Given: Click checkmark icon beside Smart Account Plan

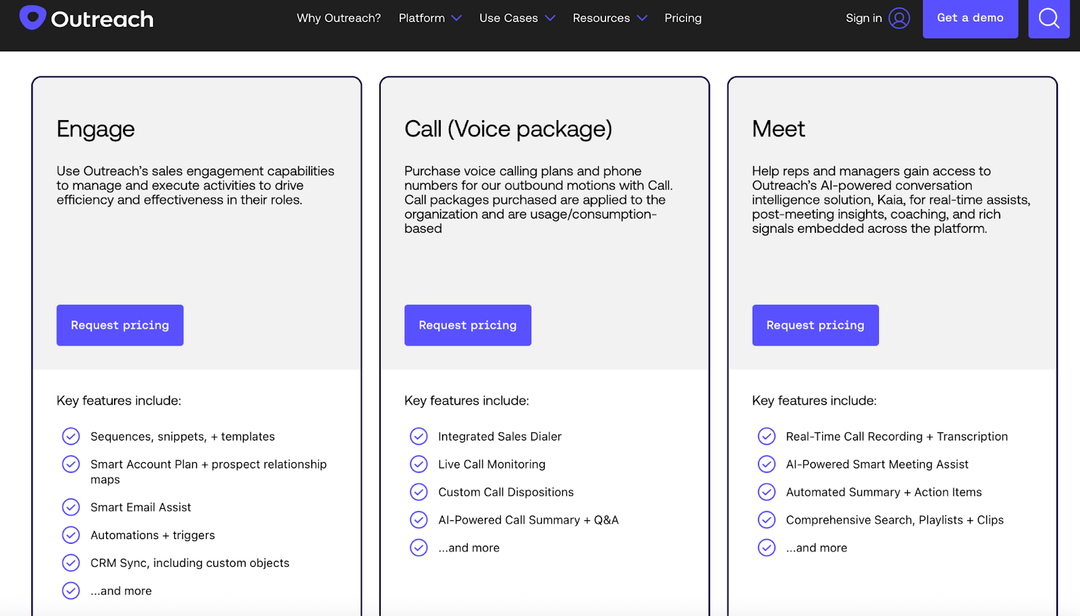Looking at the screenshot, I should point(71,464).
